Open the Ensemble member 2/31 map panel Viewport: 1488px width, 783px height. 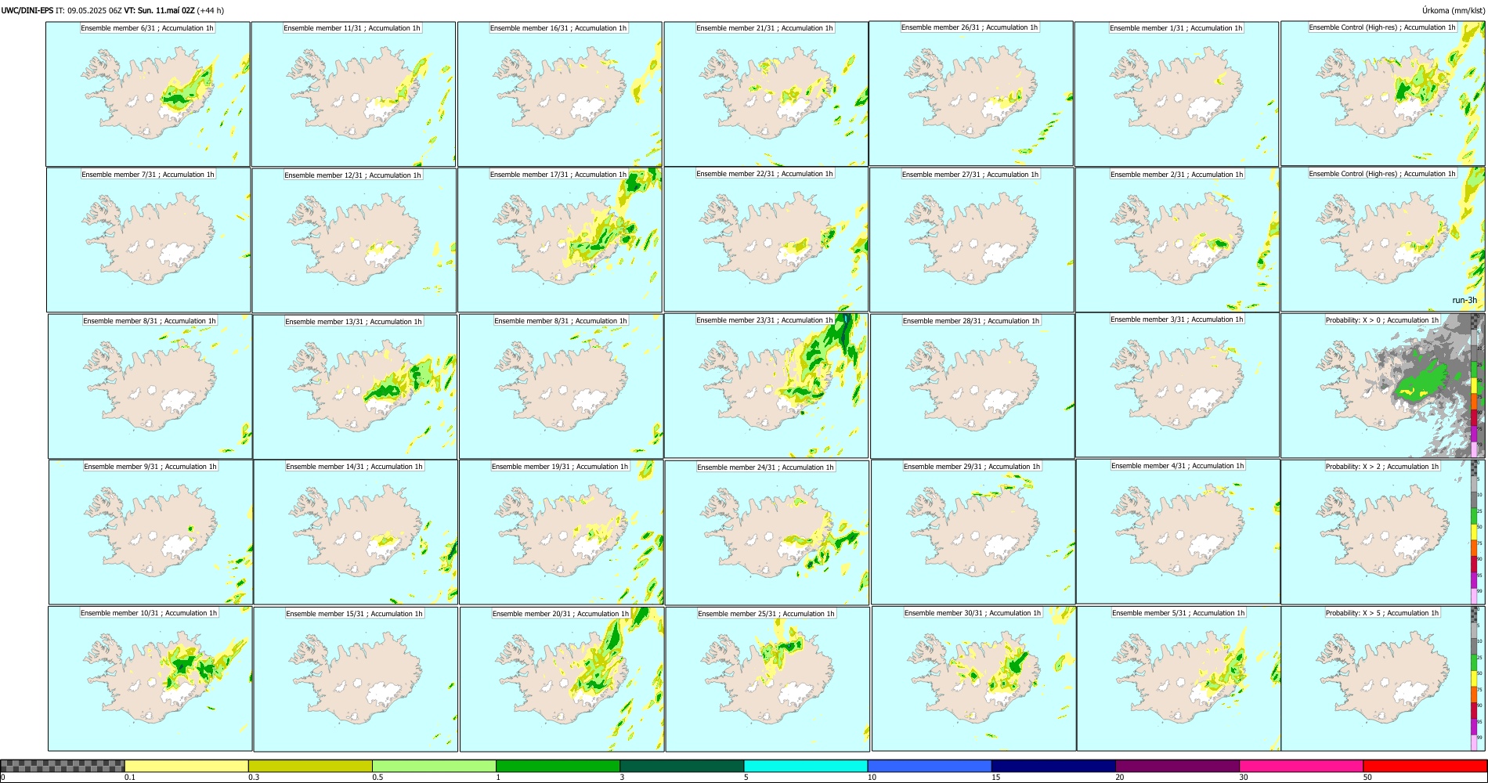pyautogui.click(x=1177, y=240)
